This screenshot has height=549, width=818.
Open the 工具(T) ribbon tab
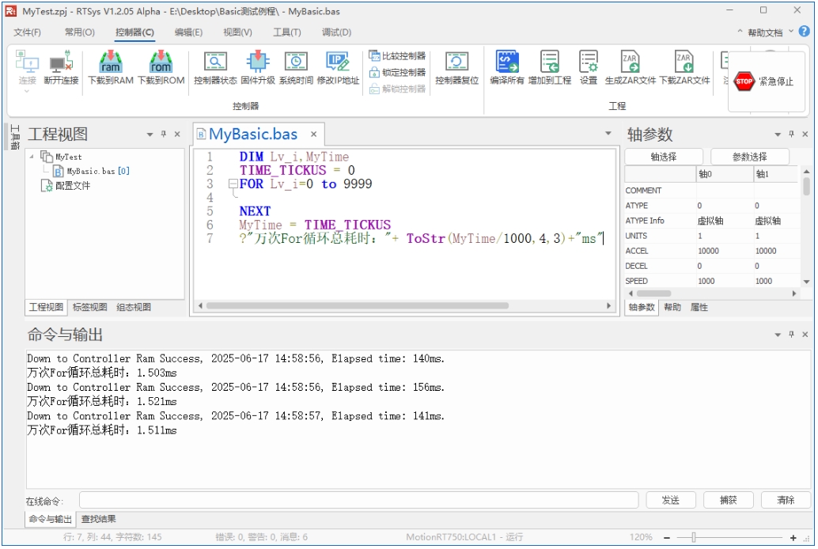coord(287,32)
